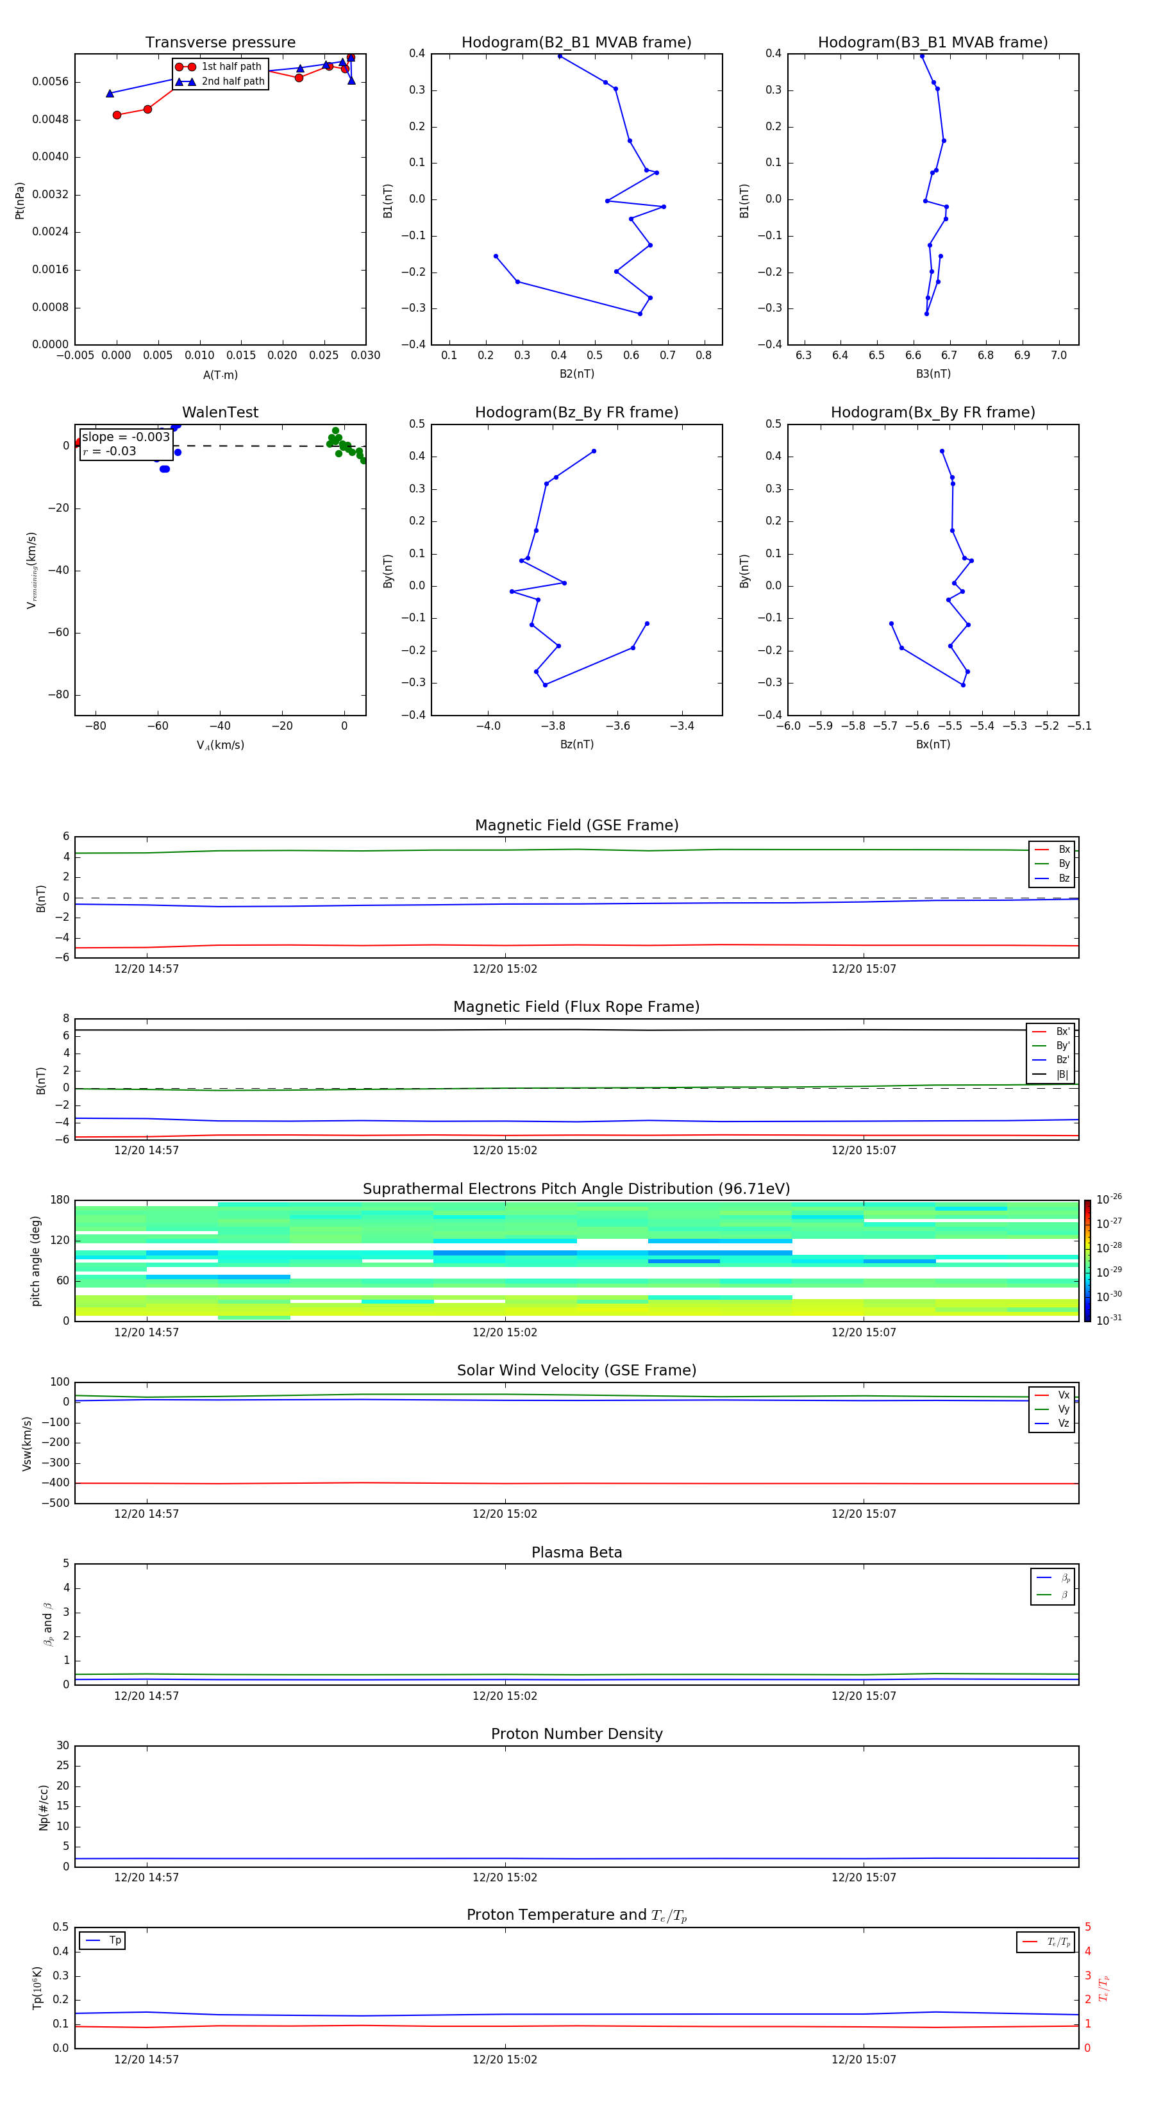Screen dimensions: 1154x2116
Task: Click the 10^-31 colorbar label
Action: click(x=1109, y=1320)
